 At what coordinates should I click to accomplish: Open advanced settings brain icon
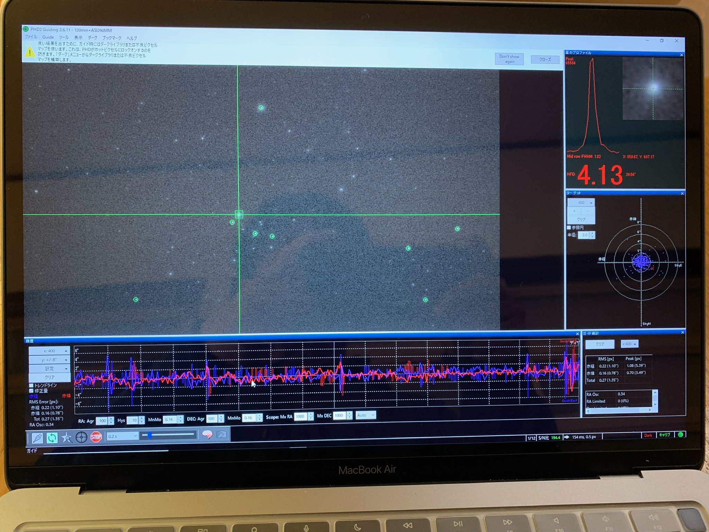[x=207, y=434]
